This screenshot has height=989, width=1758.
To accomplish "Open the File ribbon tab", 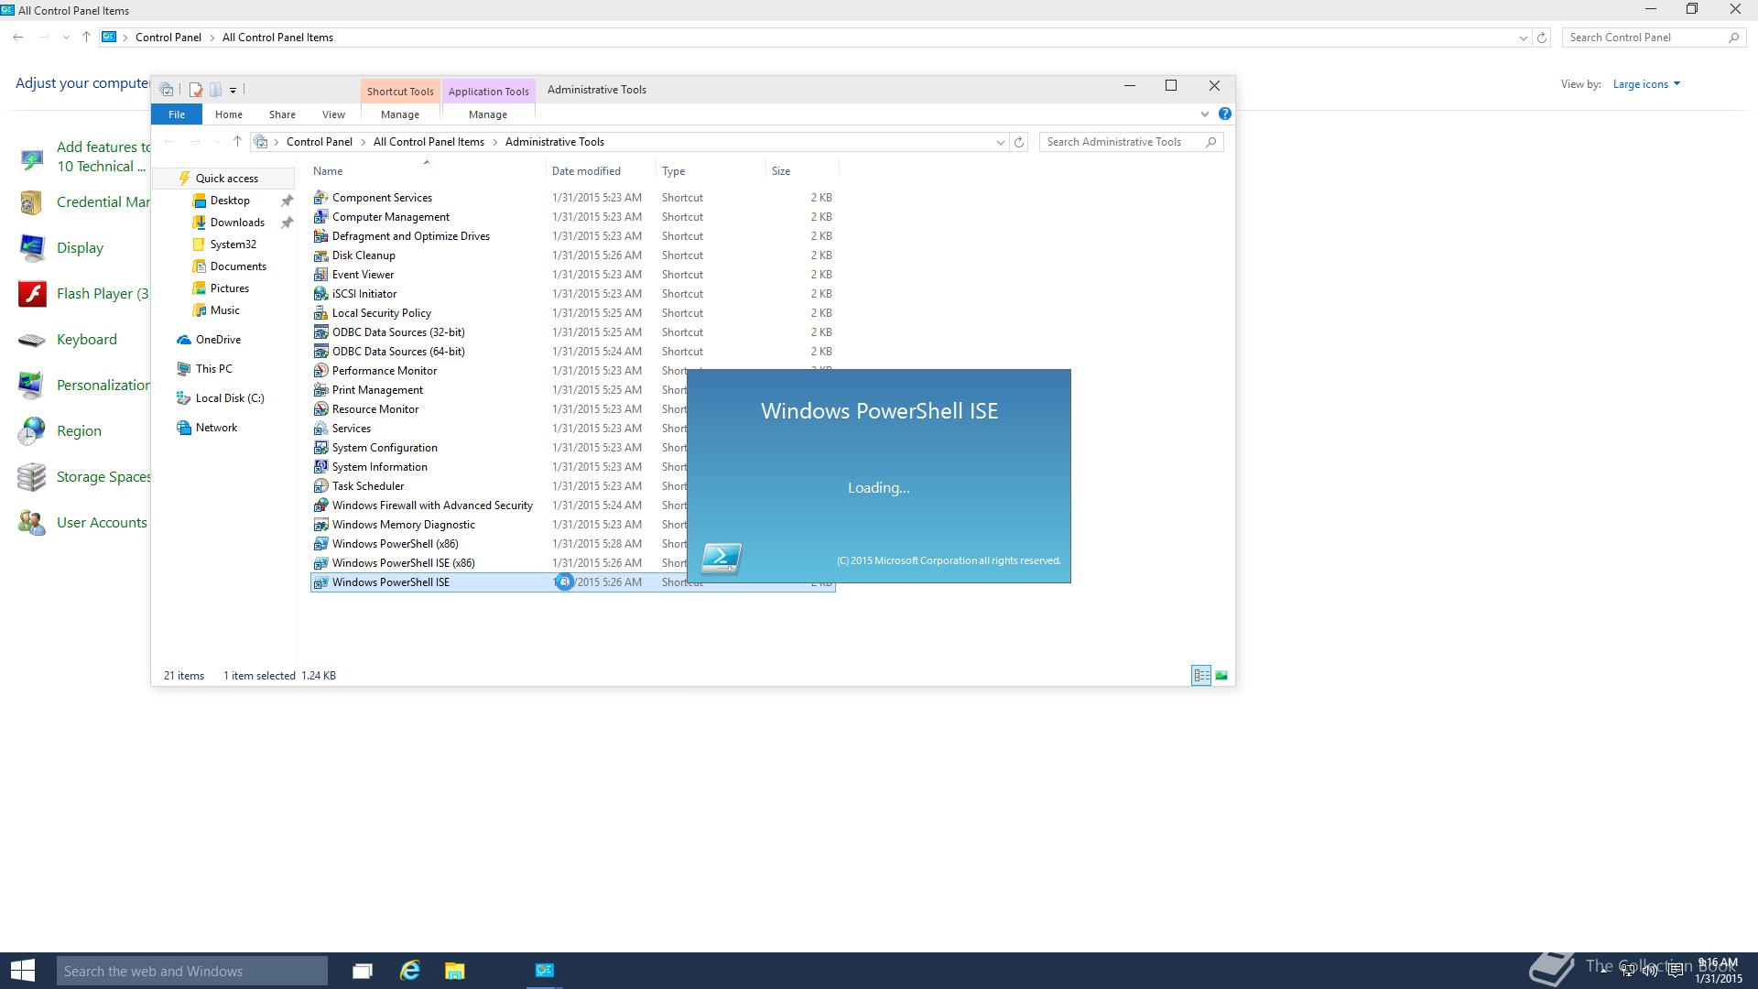I will 177,114.
